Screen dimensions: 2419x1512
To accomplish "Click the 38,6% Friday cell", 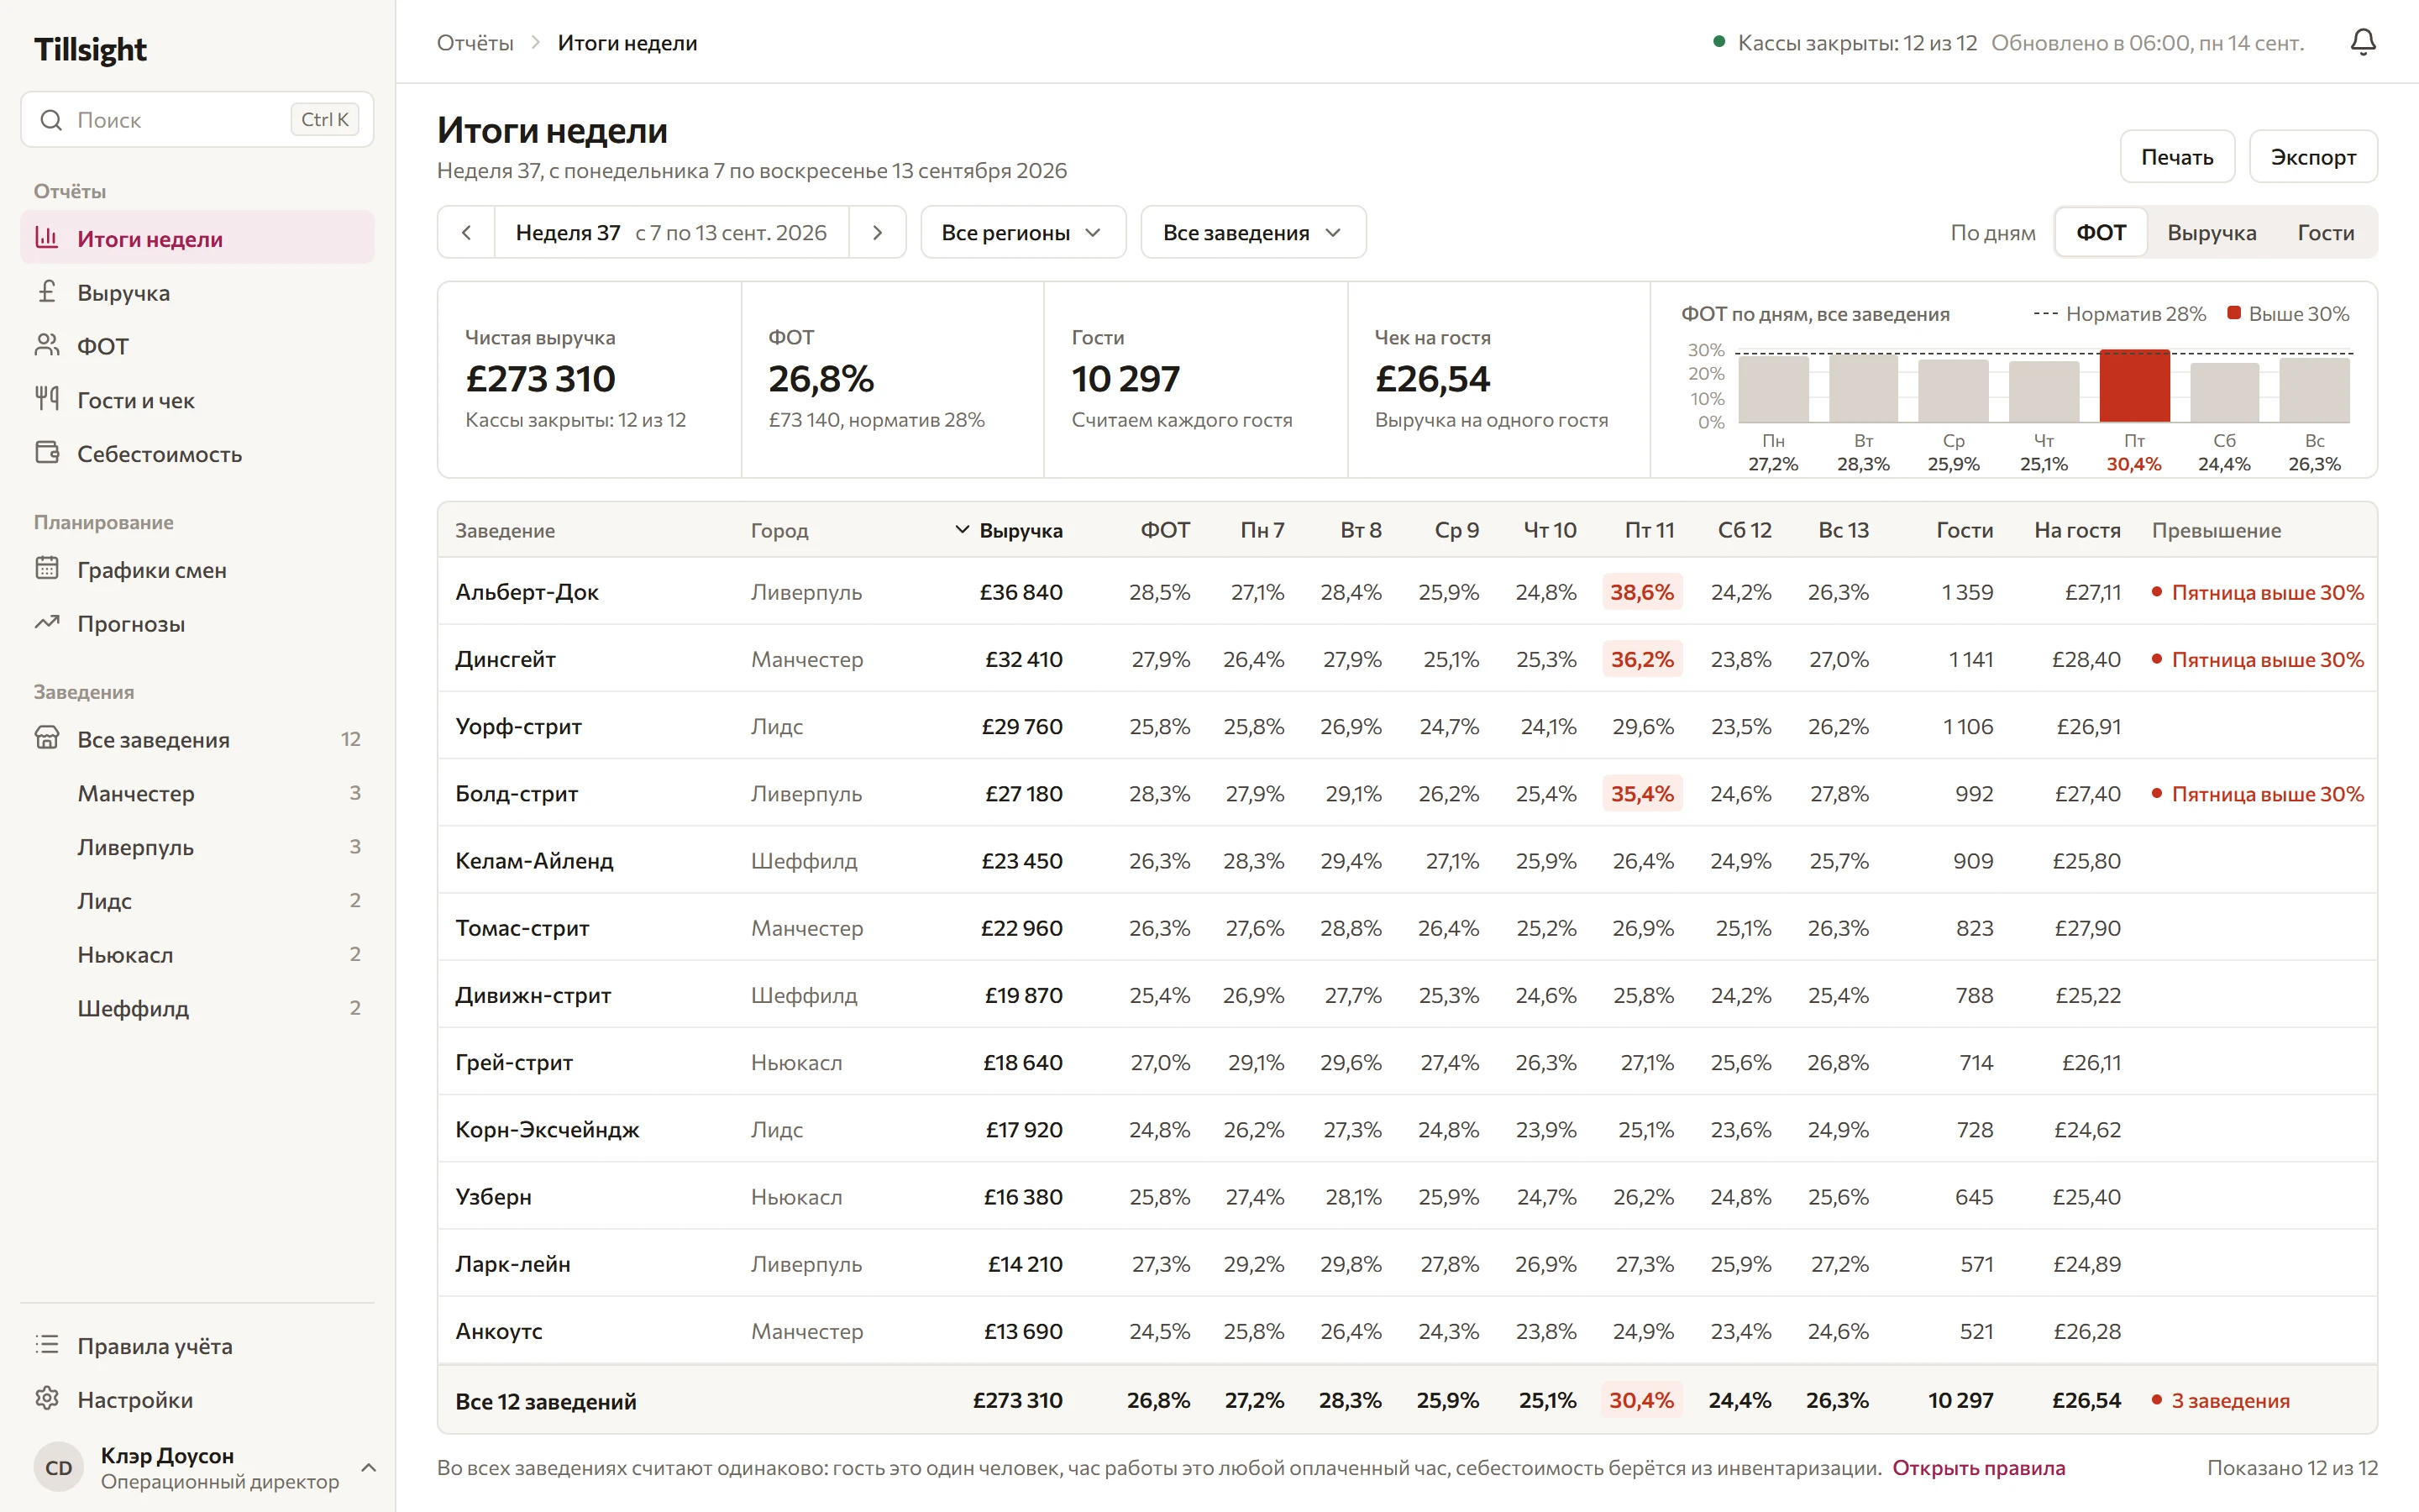I will pyautogui.click(x=1642, y=592).
